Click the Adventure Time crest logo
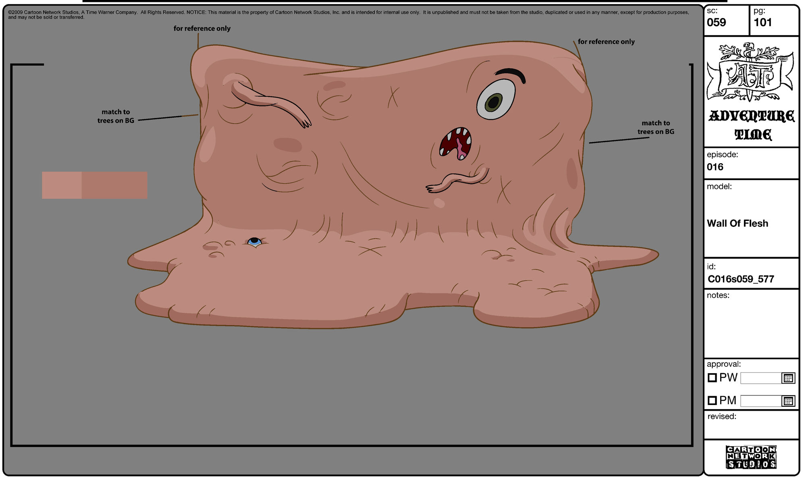 click(750, 73)
